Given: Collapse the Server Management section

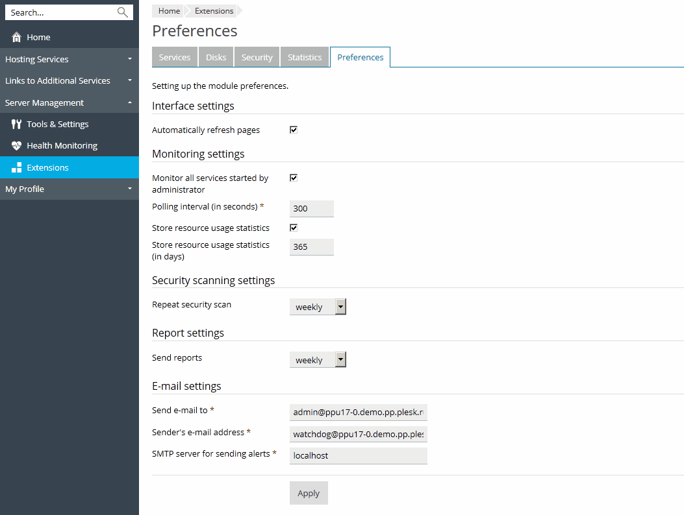Looking at the screenshot, I should tap(69, 102).
